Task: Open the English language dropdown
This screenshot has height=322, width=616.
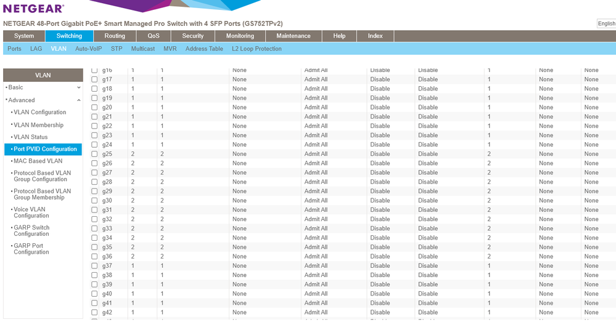Action: (x=607, y=23)
